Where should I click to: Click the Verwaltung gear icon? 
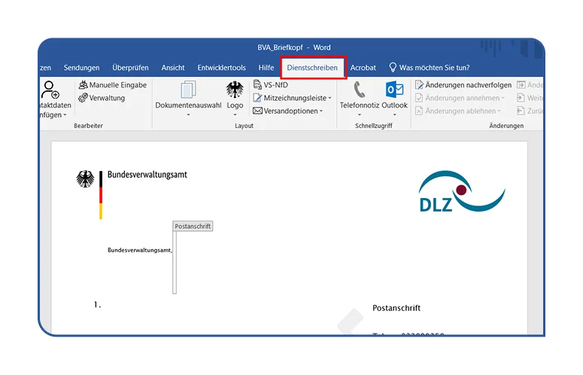83,98
